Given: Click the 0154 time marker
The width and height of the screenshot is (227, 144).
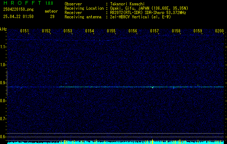Looking at the screenshot, I should (90, 31).
